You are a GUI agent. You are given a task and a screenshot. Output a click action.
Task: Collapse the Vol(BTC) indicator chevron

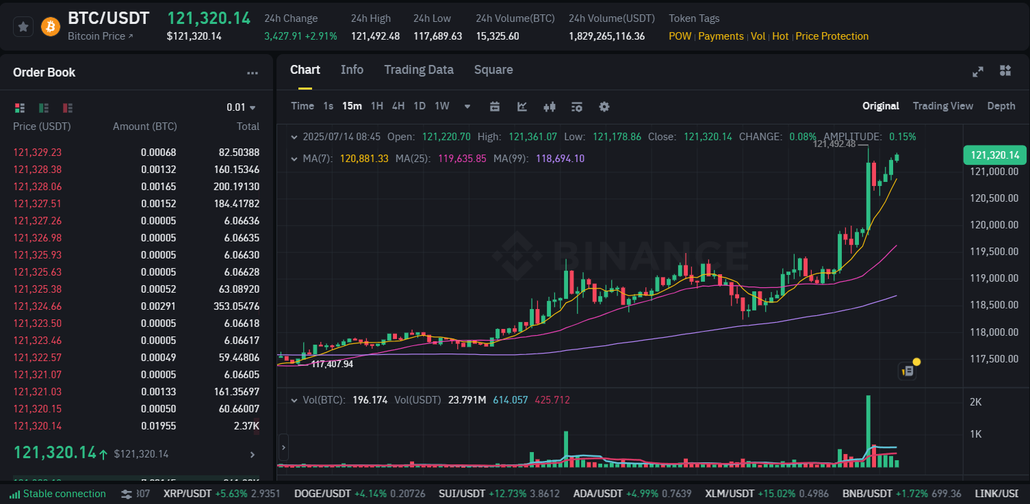tap(294, 400)
